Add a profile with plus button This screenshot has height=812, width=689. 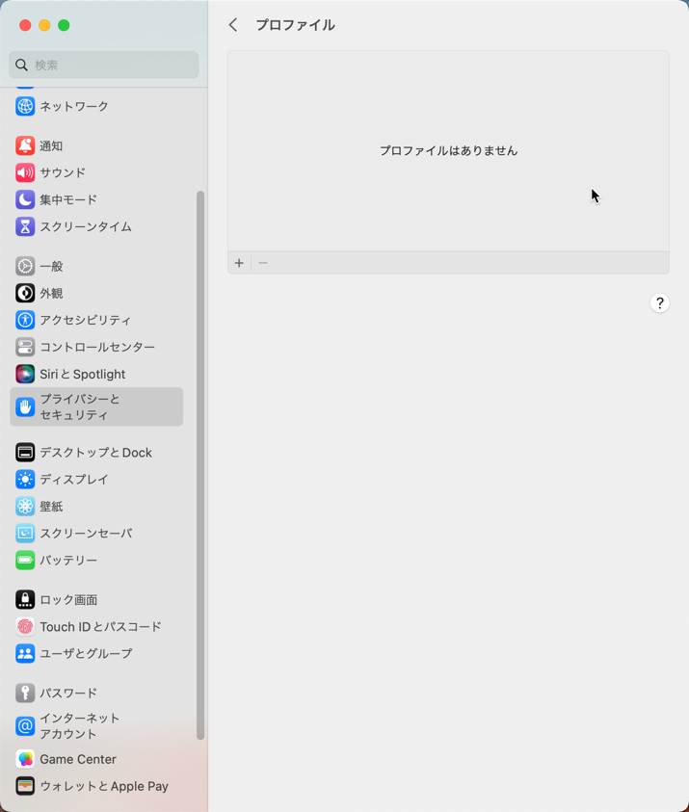tap(239, 263)
